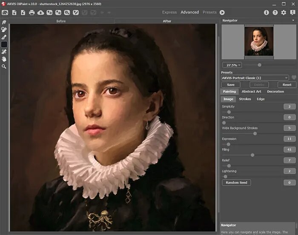This screenshot has width=298, height=235.
Task: Open program info icon
Action: click(266, 12)
